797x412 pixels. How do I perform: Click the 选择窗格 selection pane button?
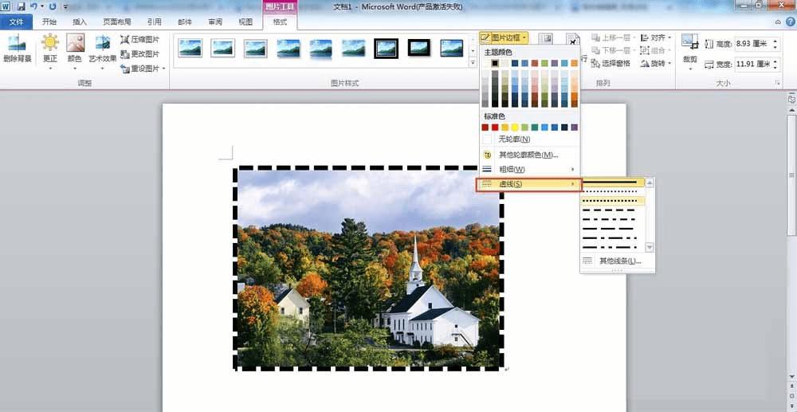(x=611, y=64)
